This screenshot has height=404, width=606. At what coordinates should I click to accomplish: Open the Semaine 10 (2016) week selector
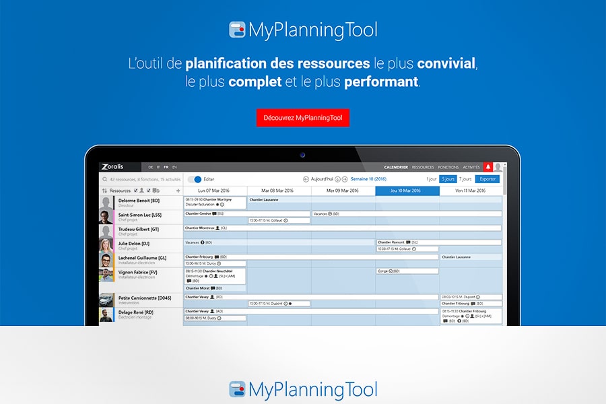[370, 179]
